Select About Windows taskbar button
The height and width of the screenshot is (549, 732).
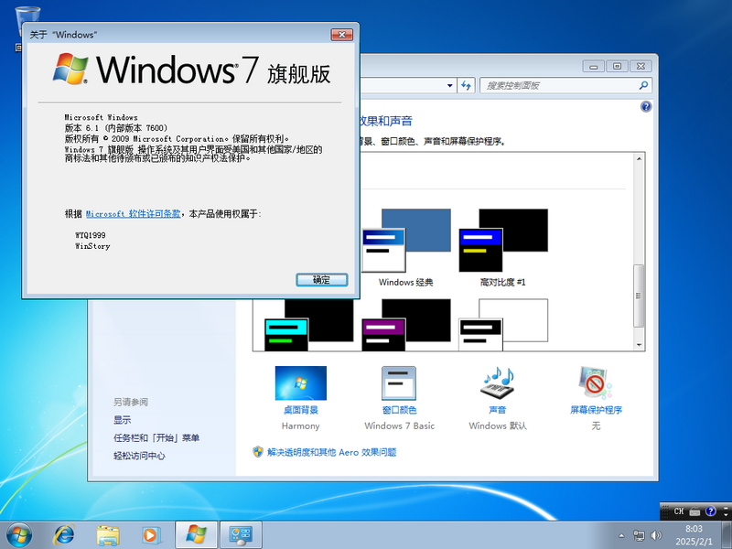tap(196, 535)
